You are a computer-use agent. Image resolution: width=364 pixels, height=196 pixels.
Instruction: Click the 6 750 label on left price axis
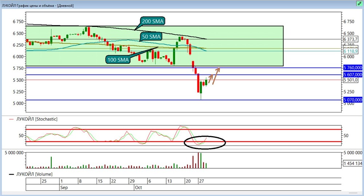(18, 21)
